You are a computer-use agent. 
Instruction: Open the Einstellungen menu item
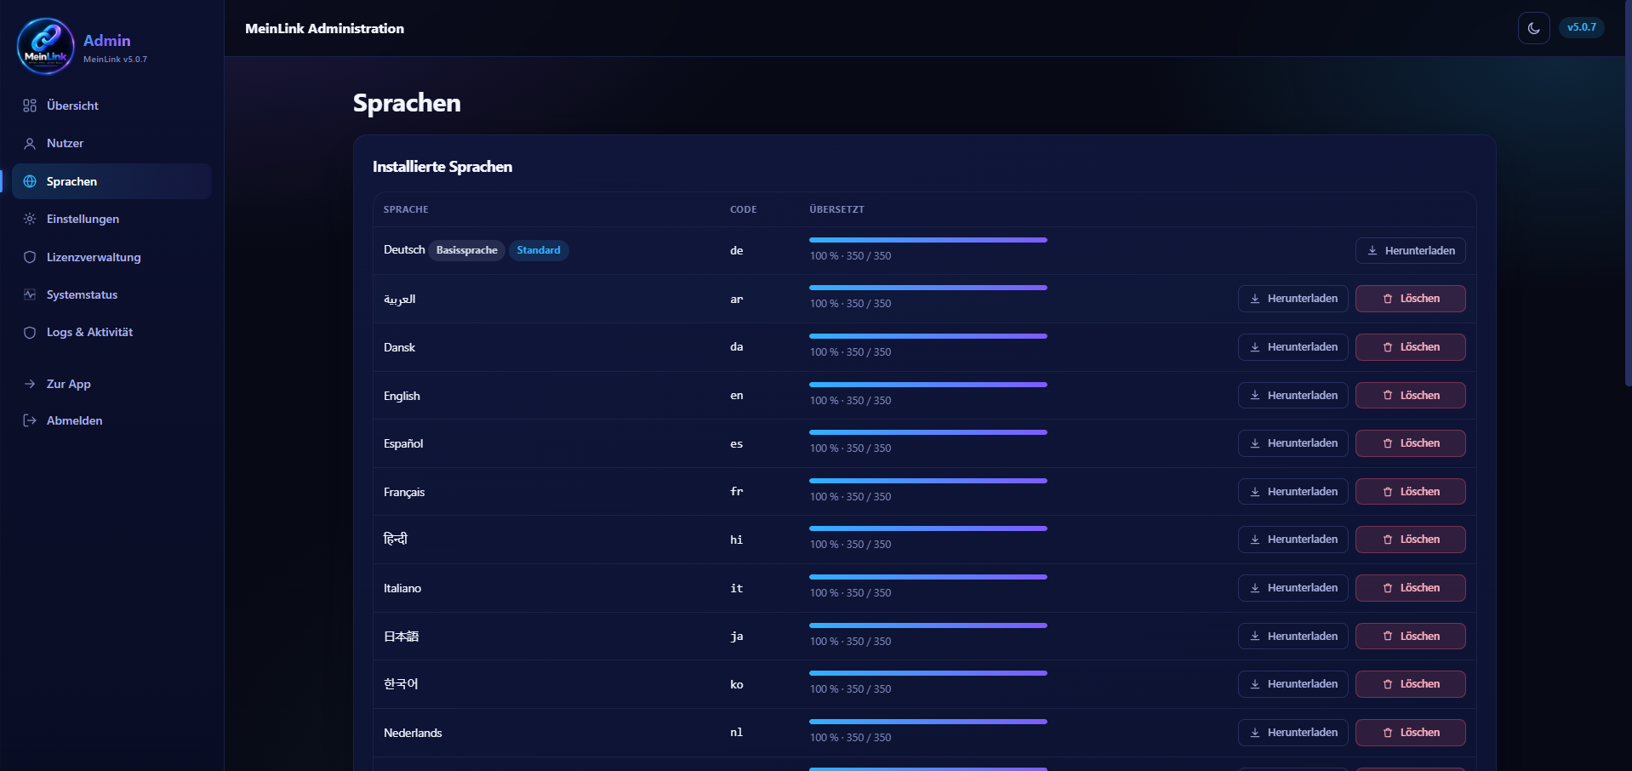(111, 219)
